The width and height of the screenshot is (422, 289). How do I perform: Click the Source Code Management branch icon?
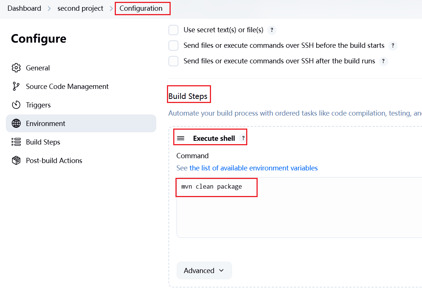click(16, 86)
